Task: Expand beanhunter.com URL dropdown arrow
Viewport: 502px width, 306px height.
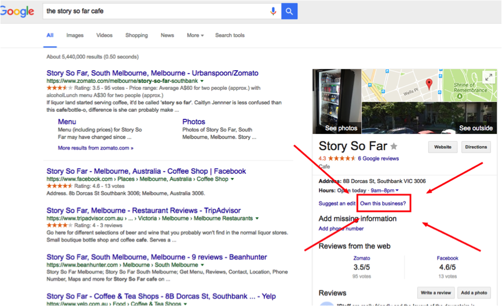Action: (202, 265)
